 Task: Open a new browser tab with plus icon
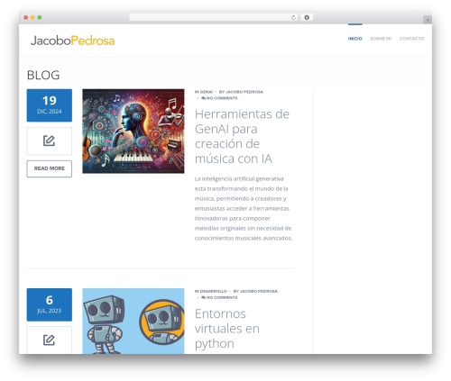428,20
